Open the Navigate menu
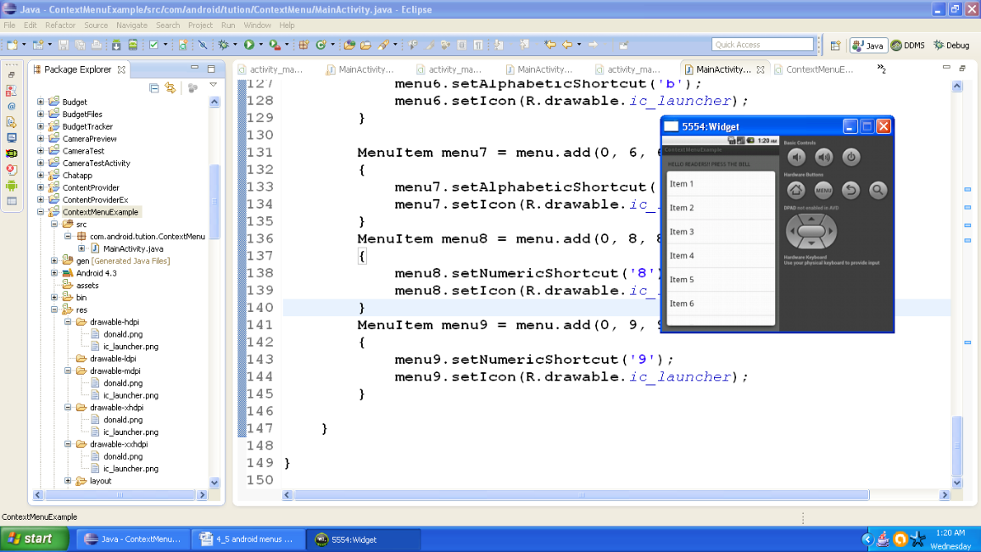The image size is (981, 552). click(131, 25)
